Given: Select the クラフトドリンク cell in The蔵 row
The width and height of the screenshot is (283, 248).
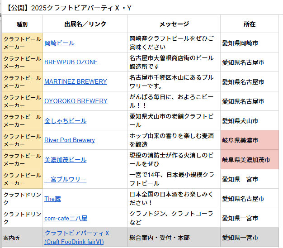Looking at the screenshot, I should click(x=22, y=199).
